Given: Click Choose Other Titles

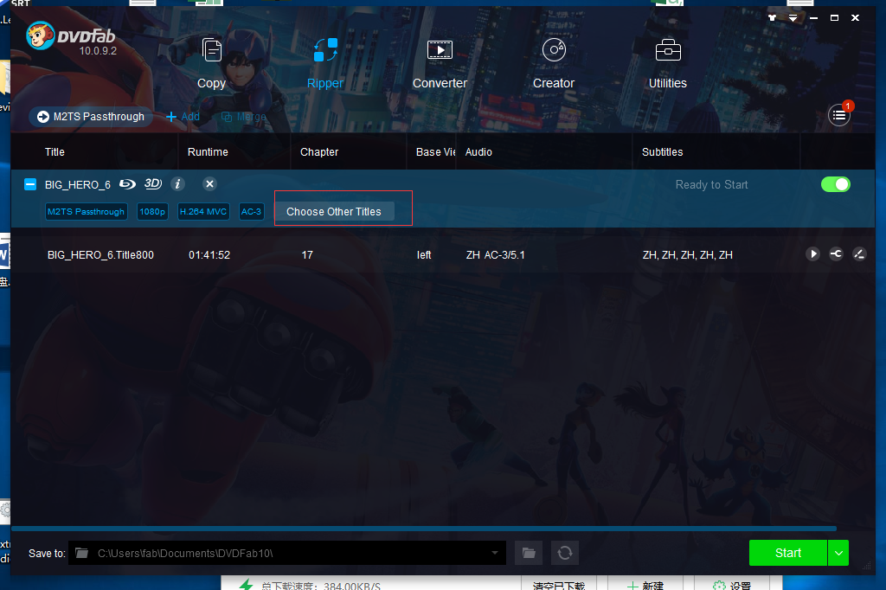Looking at the screenshot, I should point(334,211).
